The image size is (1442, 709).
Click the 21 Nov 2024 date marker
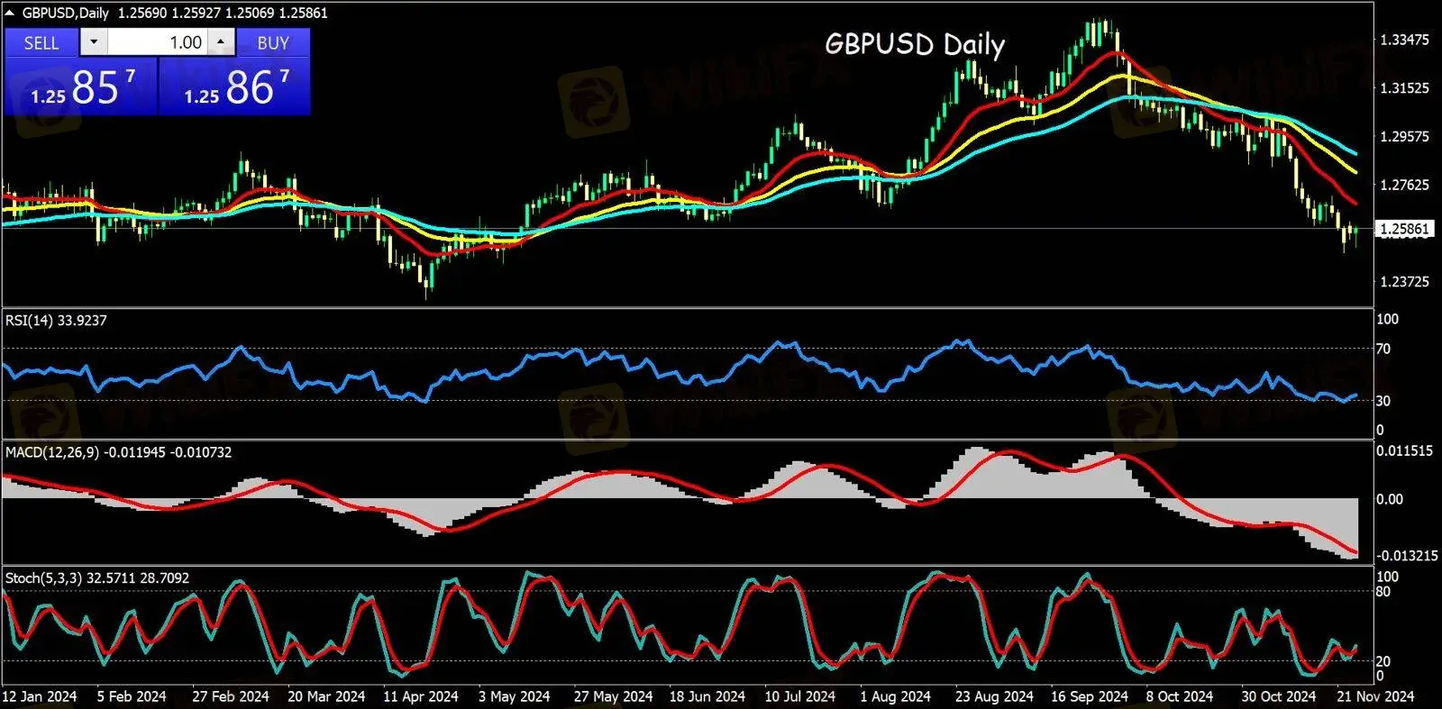click(1375, 696)
